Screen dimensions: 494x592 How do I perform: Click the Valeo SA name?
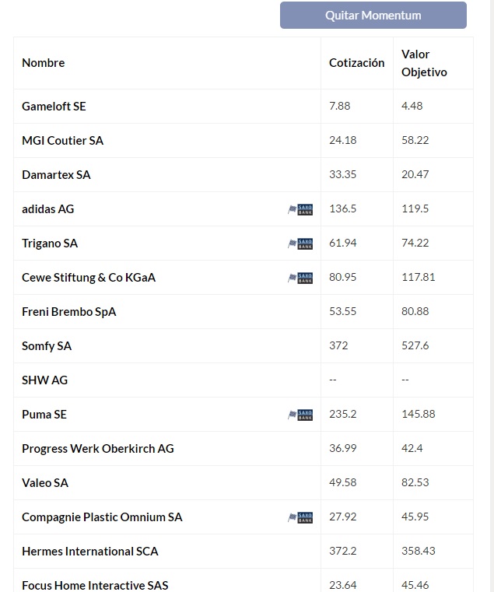click(45, 483)
